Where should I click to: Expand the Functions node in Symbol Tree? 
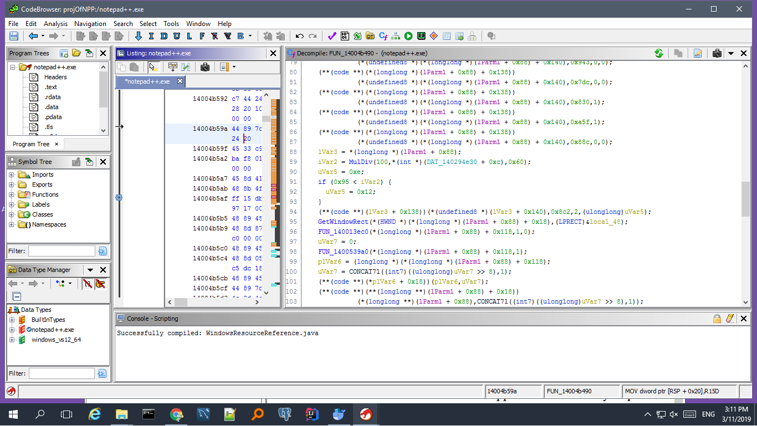coord(12,194)
